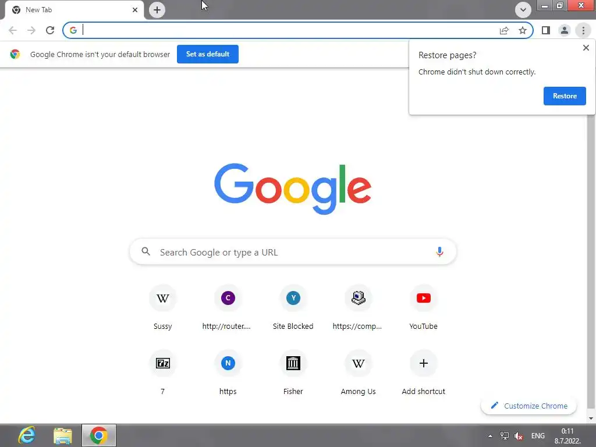Open File Explorer from the taskbar
This screenshot has height=447, width=596.
[x=63, y=435]
